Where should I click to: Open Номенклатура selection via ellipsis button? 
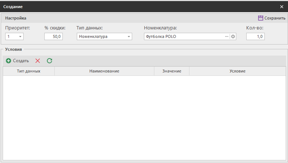tap(226, 37)
